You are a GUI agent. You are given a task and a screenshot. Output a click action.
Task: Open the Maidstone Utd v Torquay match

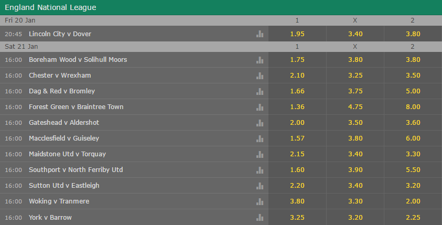point(67,154)
